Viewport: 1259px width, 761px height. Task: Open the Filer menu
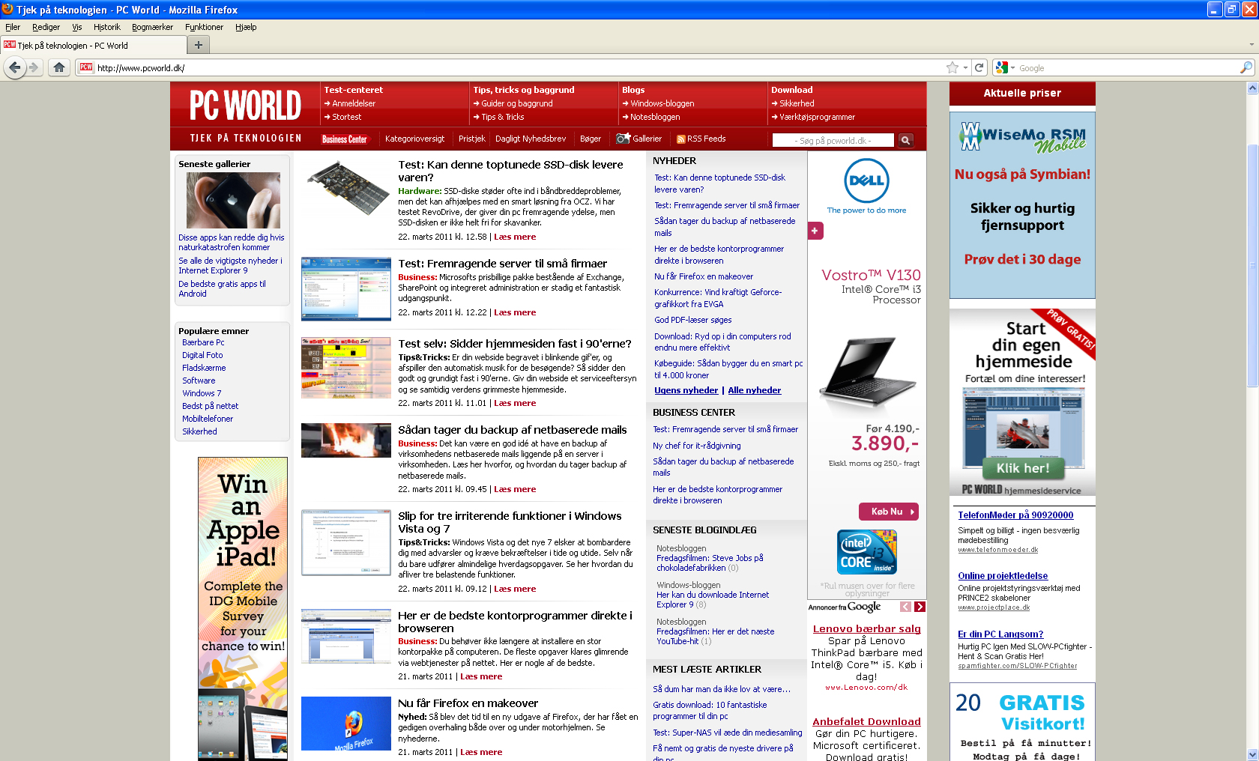coord(13,27)
